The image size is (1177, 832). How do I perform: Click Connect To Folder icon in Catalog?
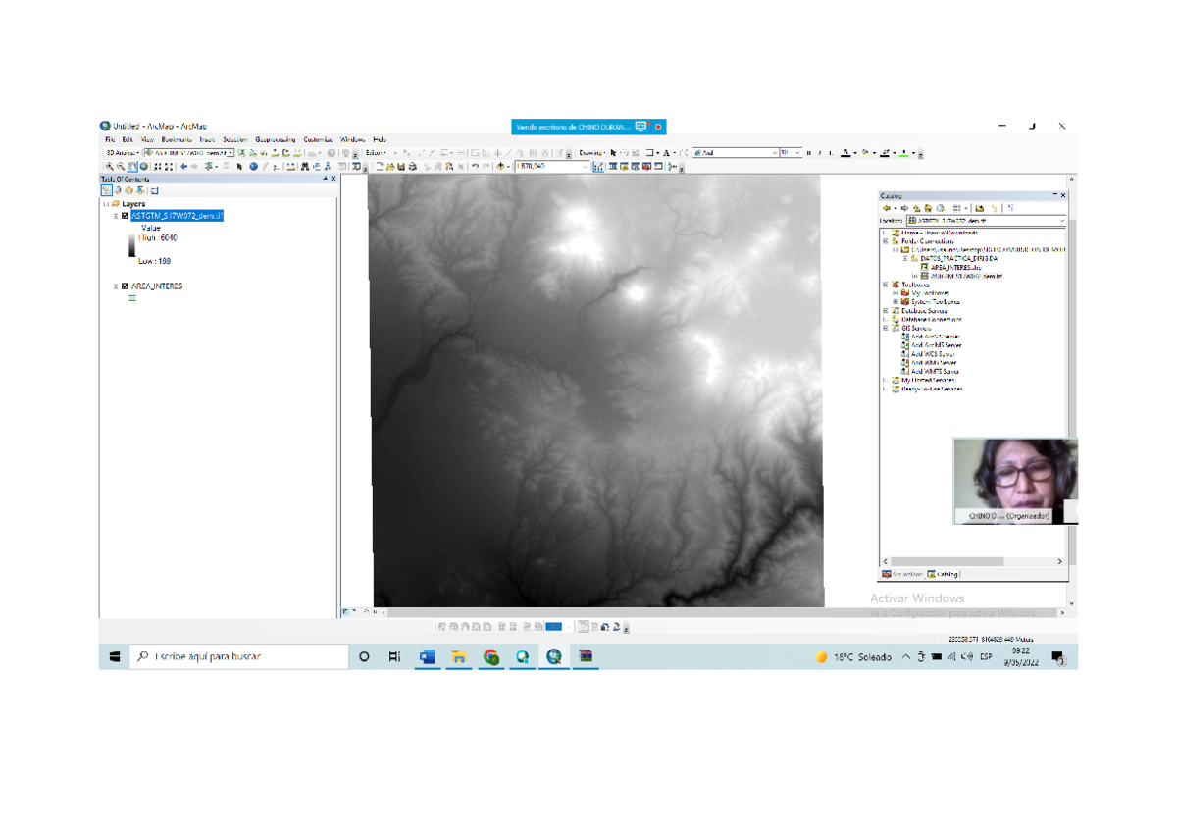click(979, 208)
